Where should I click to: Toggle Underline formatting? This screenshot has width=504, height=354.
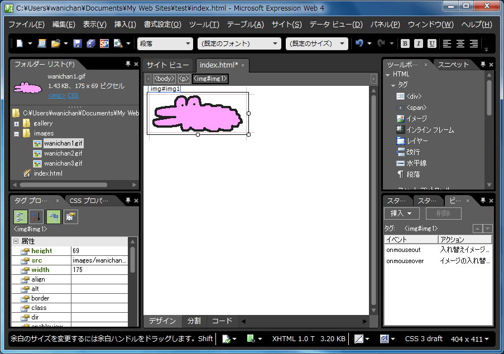432,43
